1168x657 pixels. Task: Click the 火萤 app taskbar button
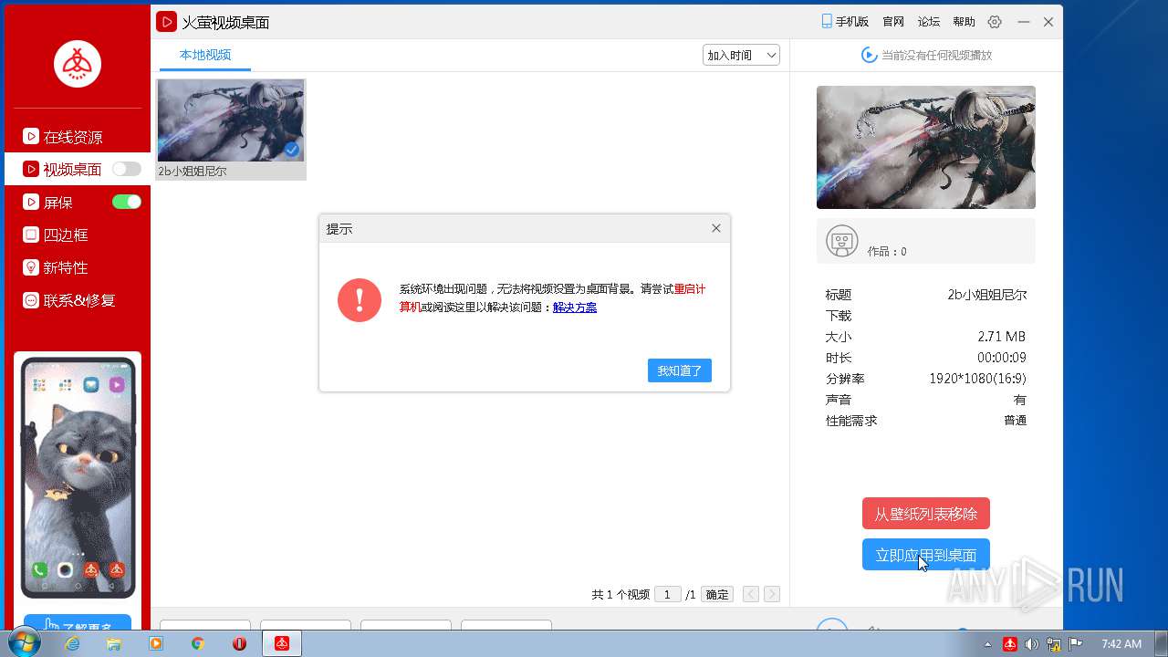coord(282,643)
